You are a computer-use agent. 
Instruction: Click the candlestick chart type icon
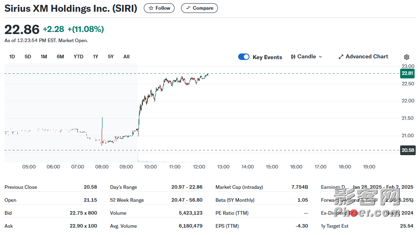pyautogui.click(x=293, y=57)
